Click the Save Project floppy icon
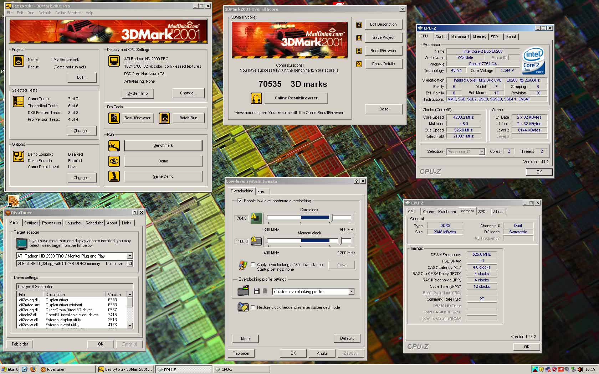Screen dimensions: 599x374 pos(359,38)
